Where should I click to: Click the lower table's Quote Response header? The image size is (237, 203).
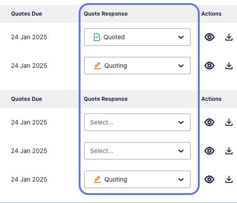pos(106,99)
